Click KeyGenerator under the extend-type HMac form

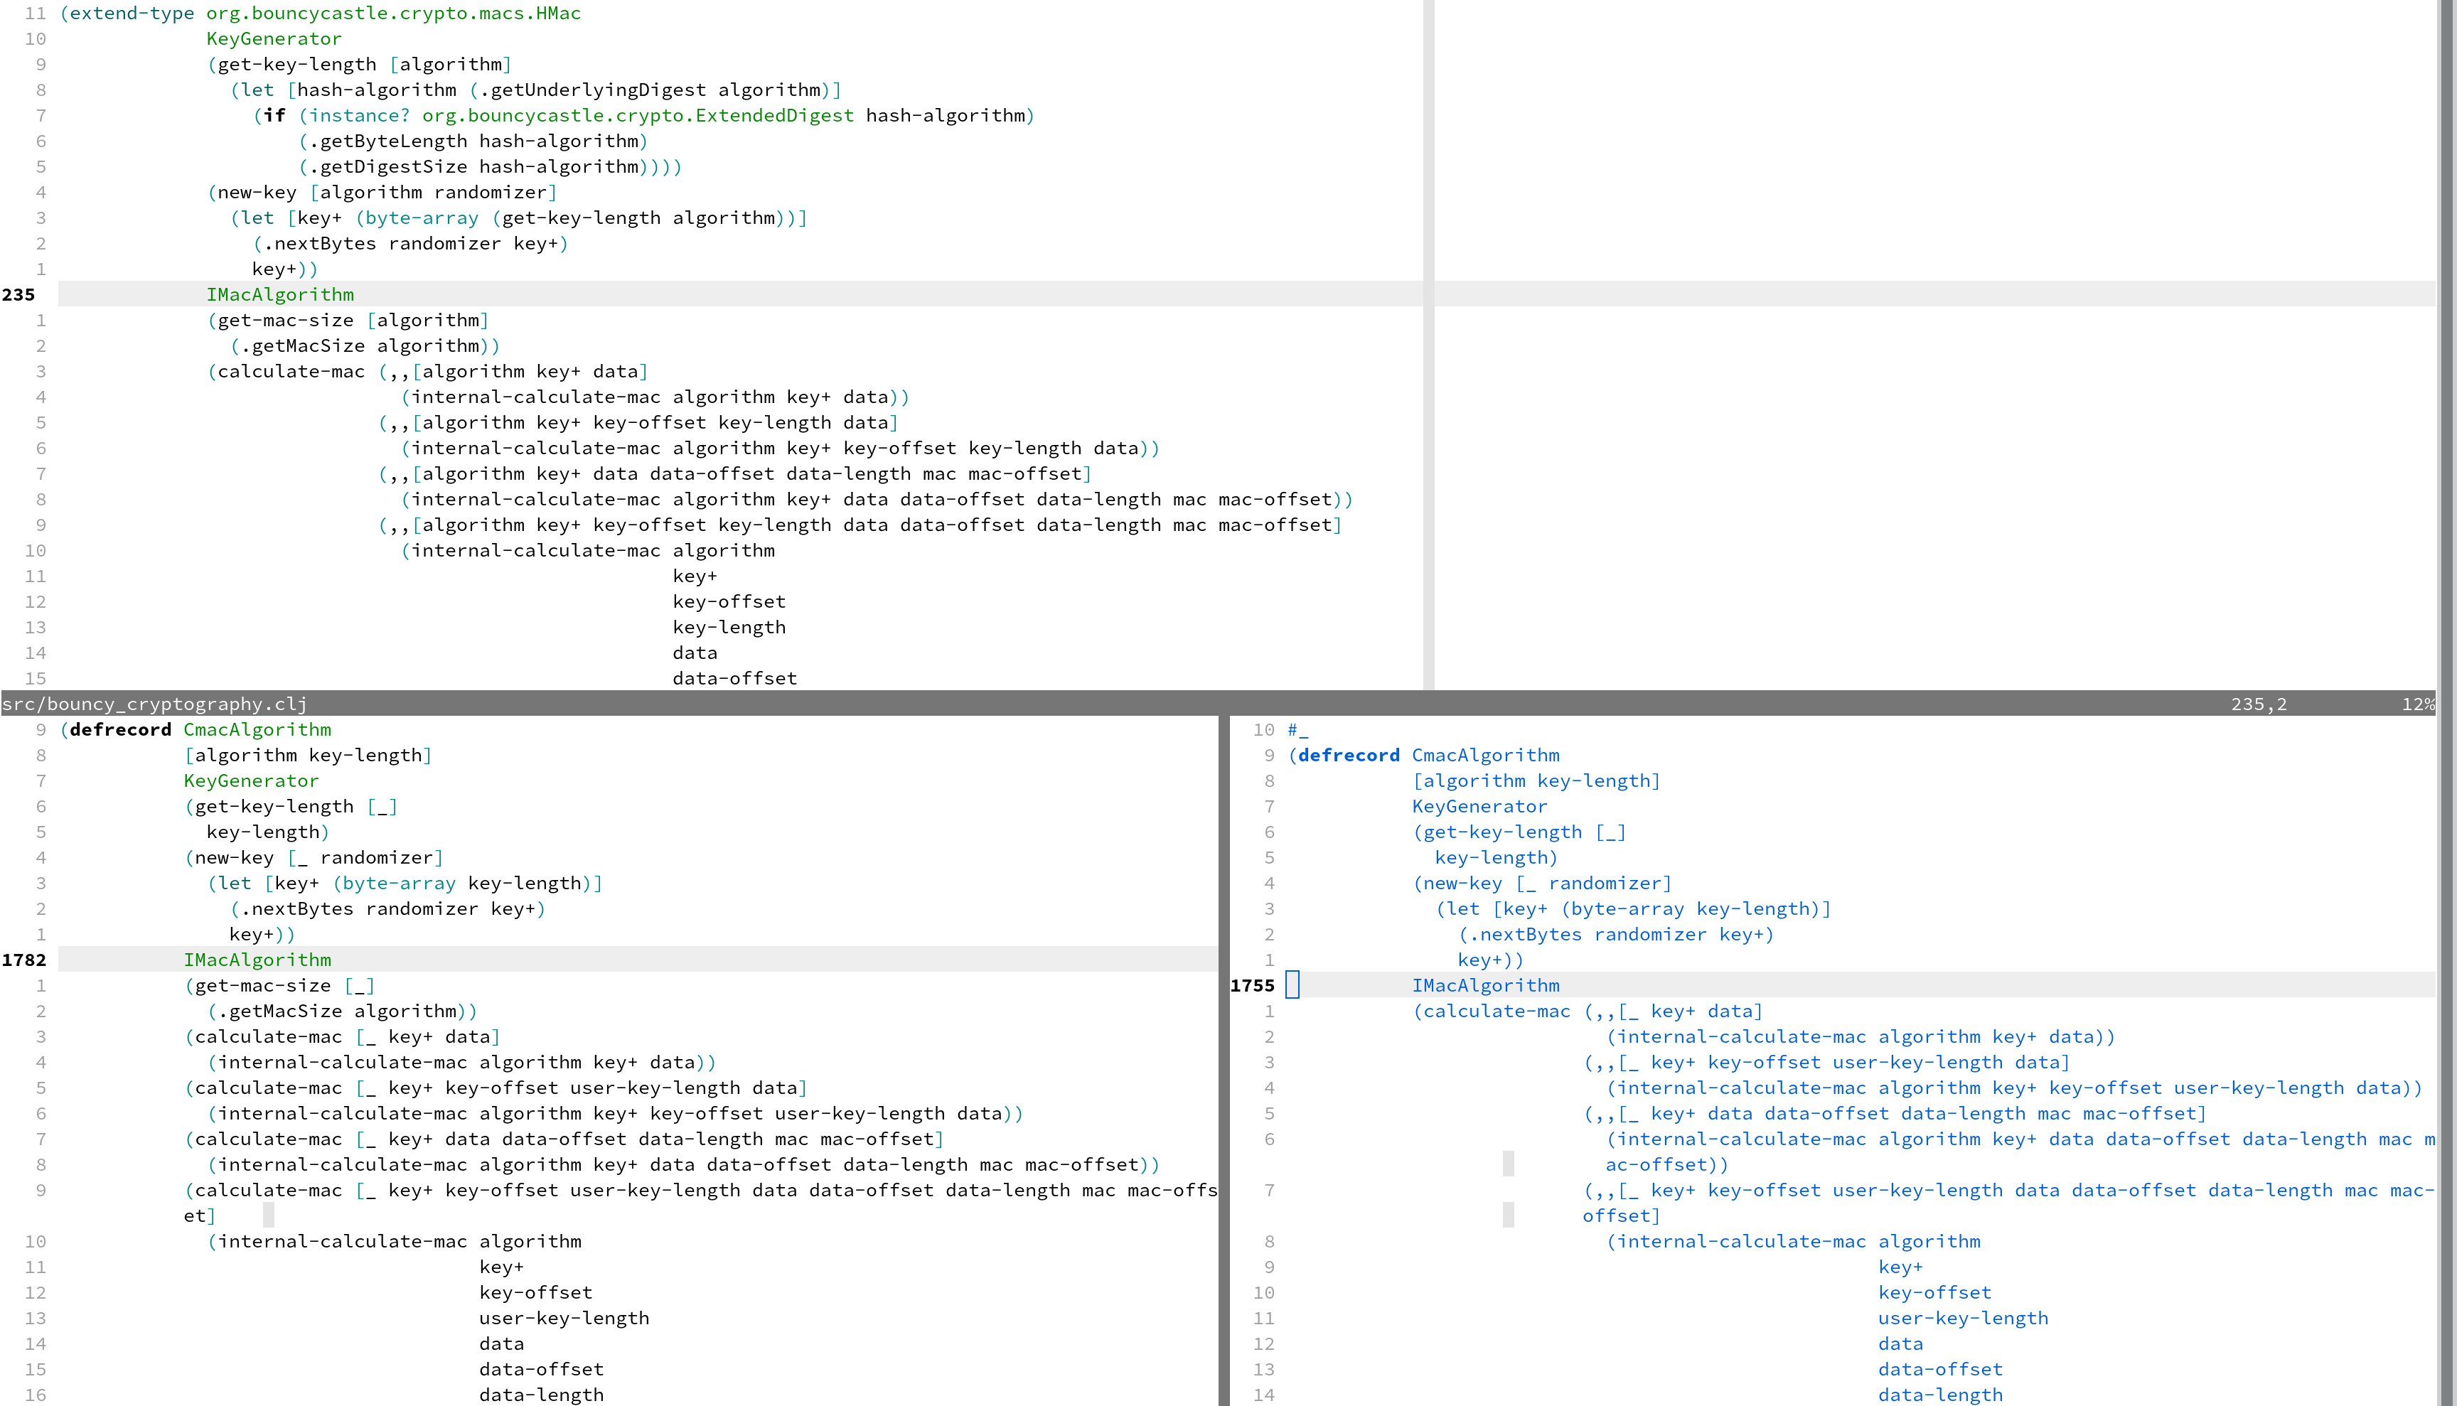274,38
